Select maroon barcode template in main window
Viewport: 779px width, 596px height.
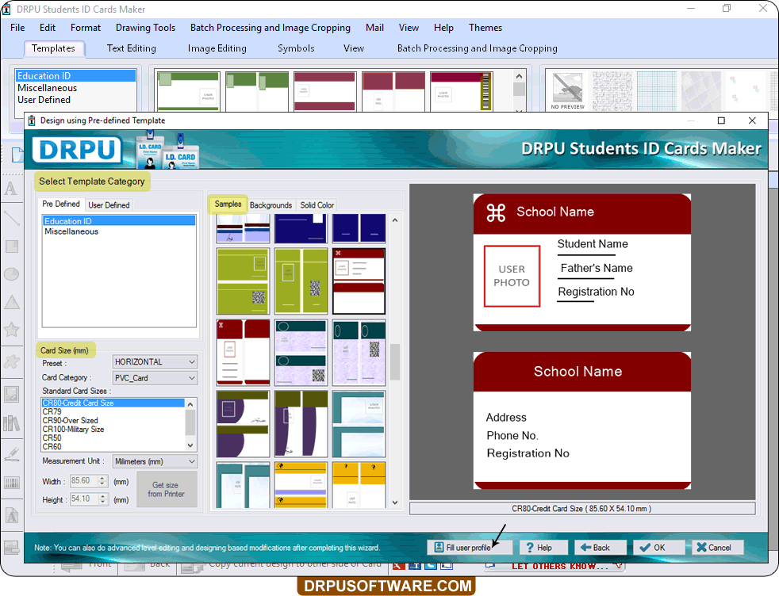[x=462, y=91]
